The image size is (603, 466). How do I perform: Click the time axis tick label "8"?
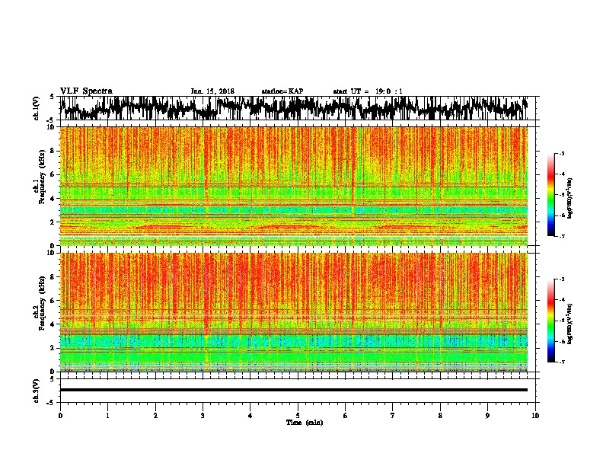pos(440,416)
